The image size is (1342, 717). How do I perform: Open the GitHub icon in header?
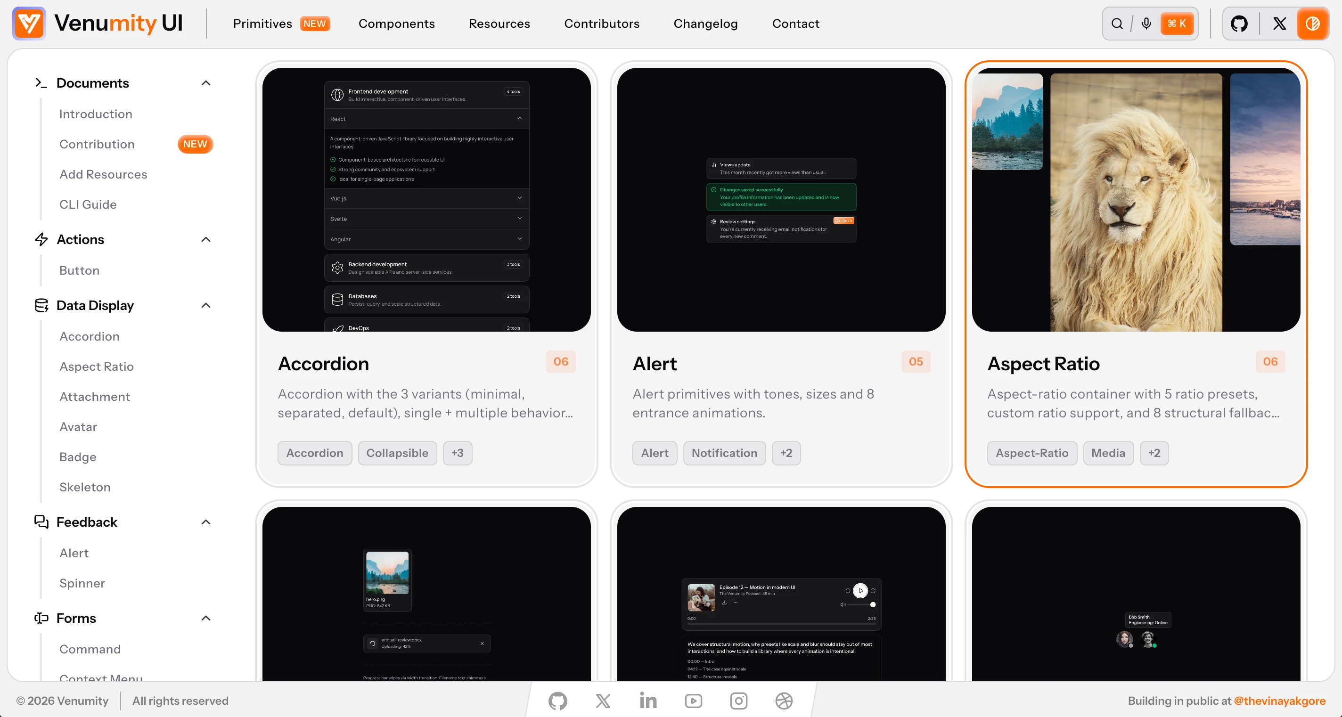1239,24
